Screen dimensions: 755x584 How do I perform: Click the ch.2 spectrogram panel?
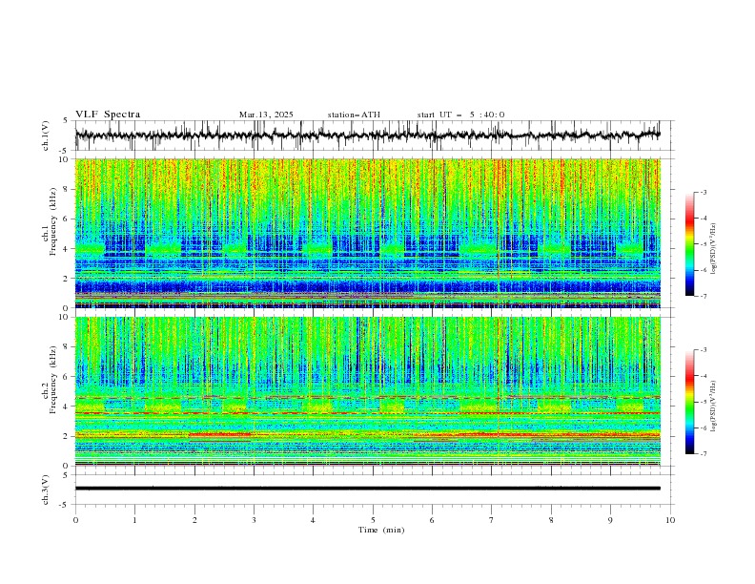[x=368, y=391]
